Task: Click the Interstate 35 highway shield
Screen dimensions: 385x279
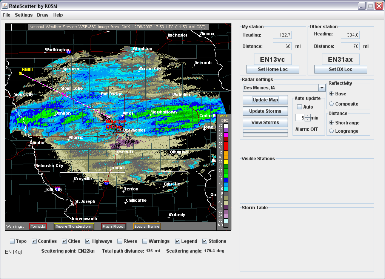Action: pos(106,183)
